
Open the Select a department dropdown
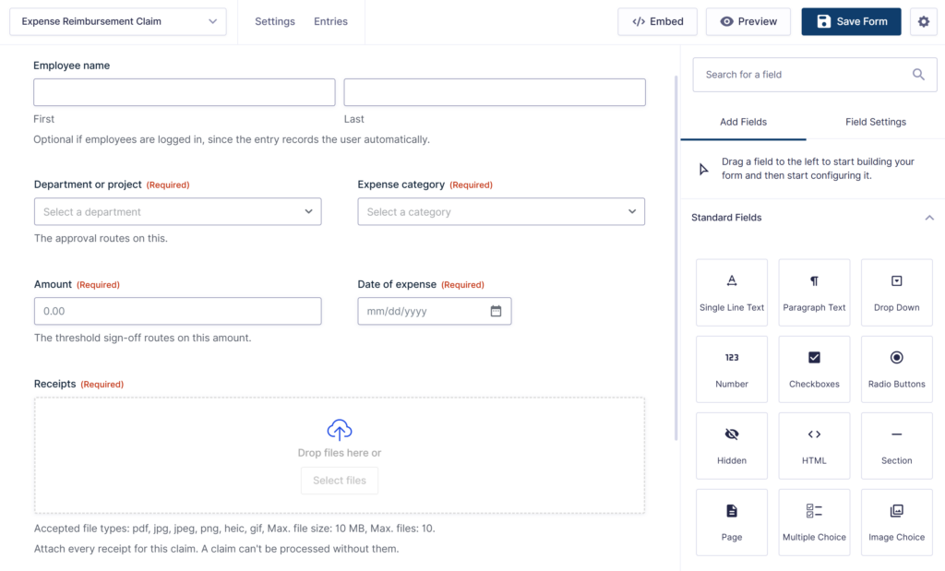point(178,212)
